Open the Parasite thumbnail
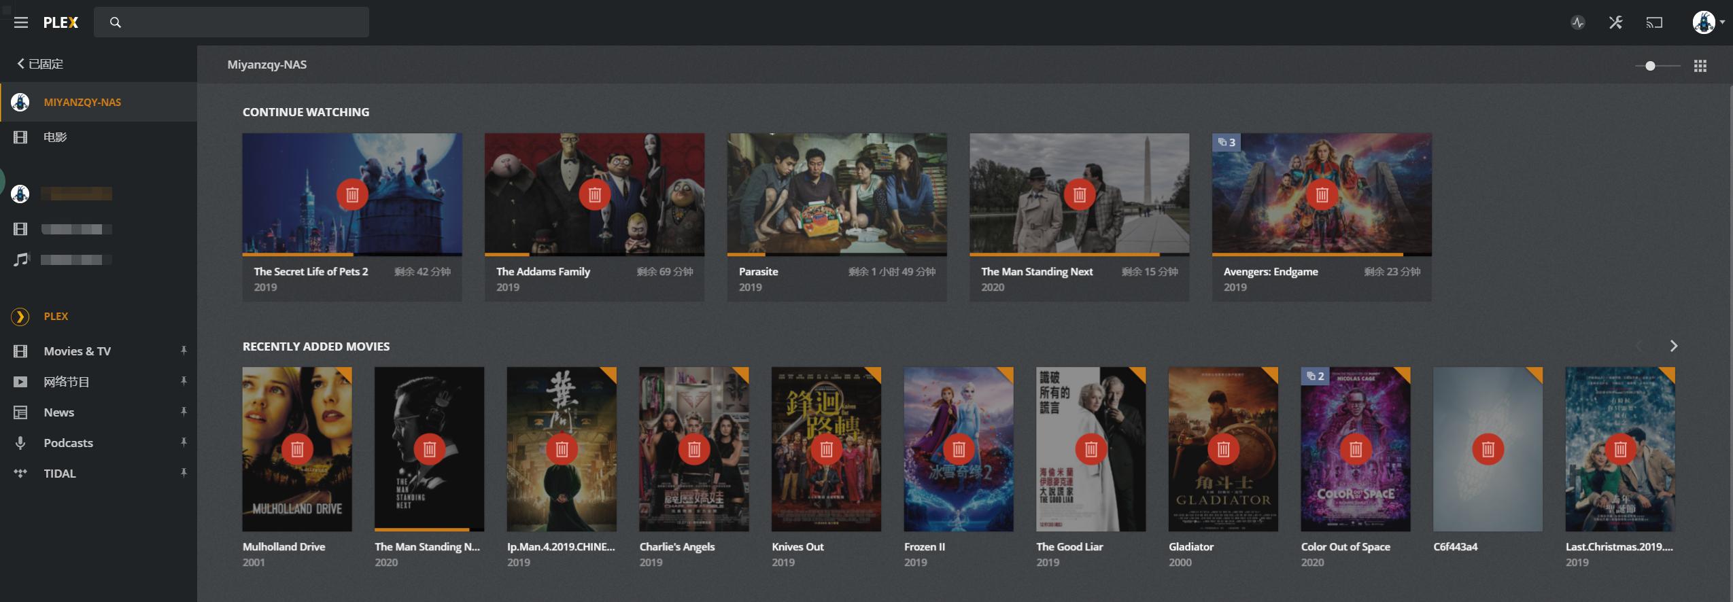Viewport: 1733px width, 602px height. tap(837, 194)
